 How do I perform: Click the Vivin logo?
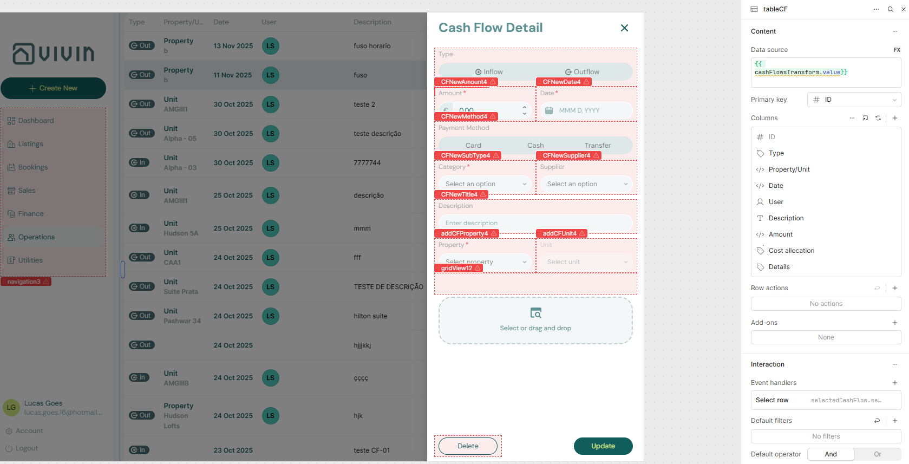(54, 54)
